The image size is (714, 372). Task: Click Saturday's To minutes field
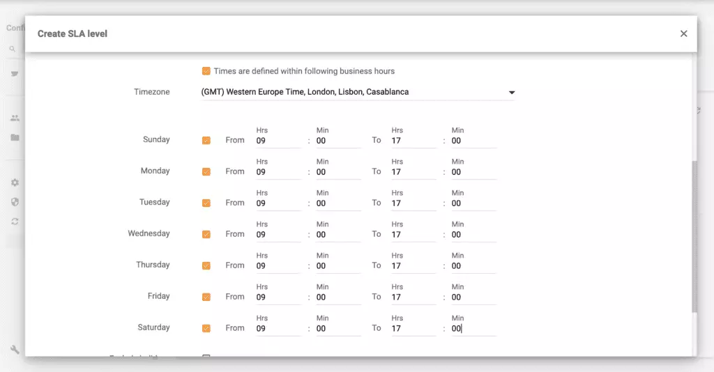click(473, 329)
